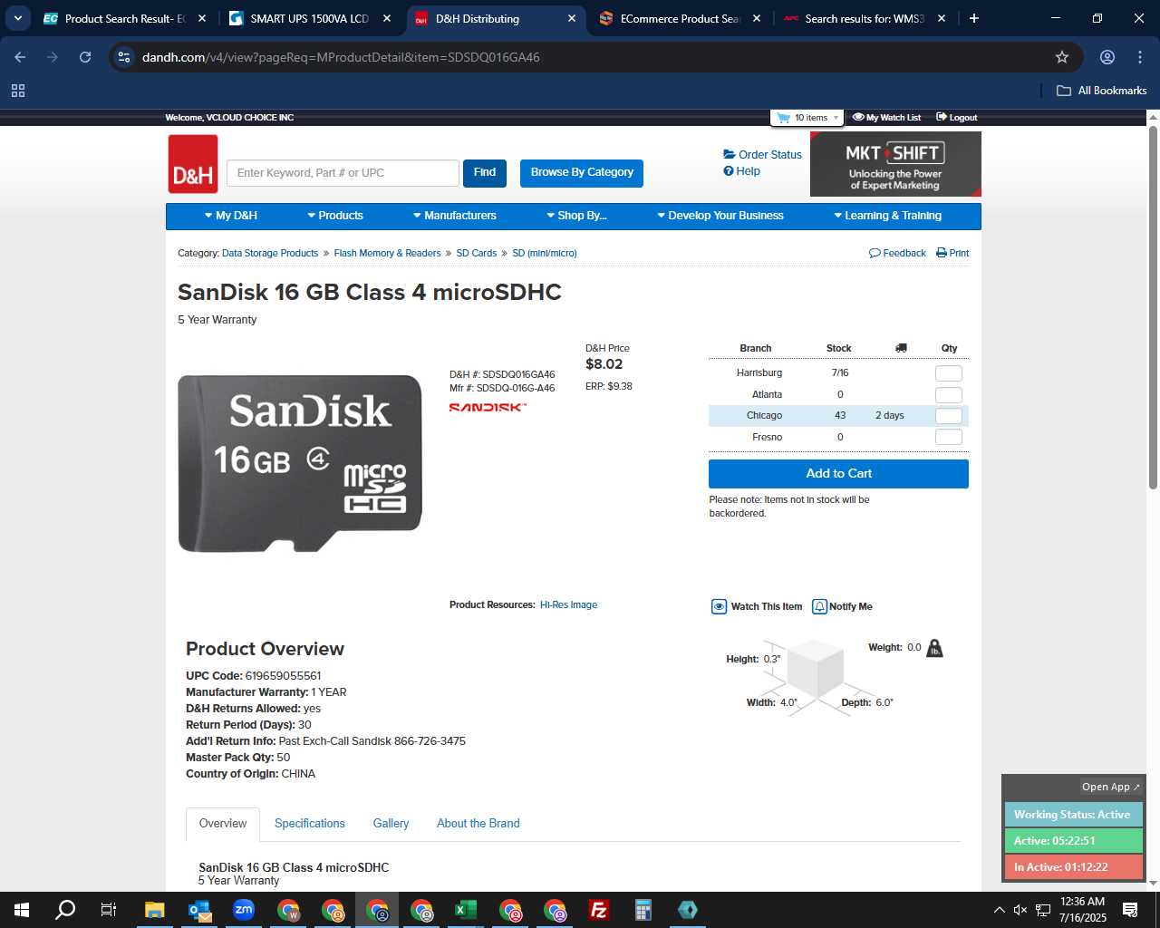Switch to About the Brand tab
This screenshot has height=928, width=1160.
point(478,823)
